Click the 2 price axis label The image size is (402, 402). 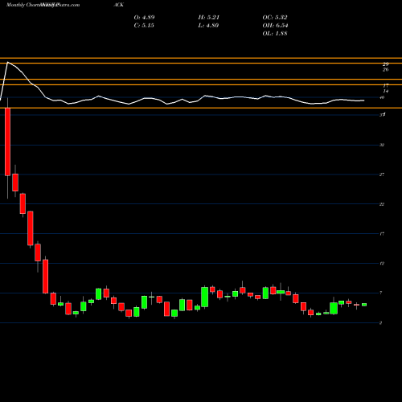381,323
